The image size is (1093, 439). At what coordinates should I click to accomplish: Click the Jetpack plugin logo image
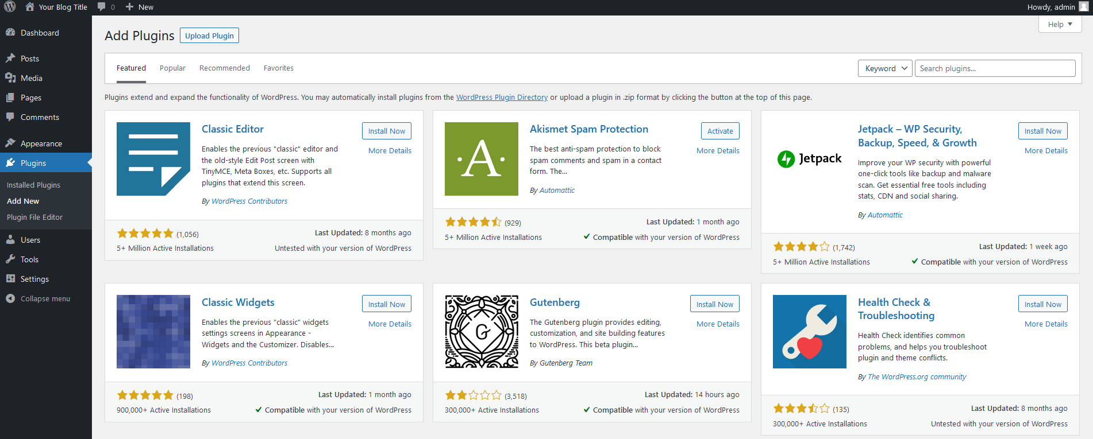point(810,159)
